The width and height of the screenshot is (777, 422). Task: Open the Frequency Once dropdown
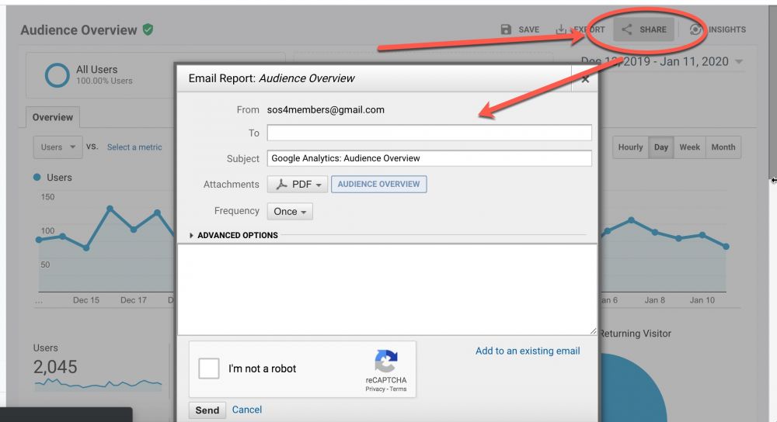pos(290,211)
